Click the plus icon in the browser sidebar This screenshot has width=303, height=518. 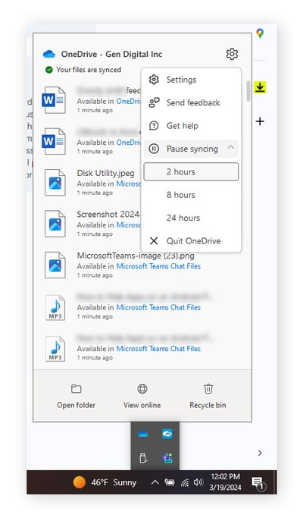pos(260,121)
